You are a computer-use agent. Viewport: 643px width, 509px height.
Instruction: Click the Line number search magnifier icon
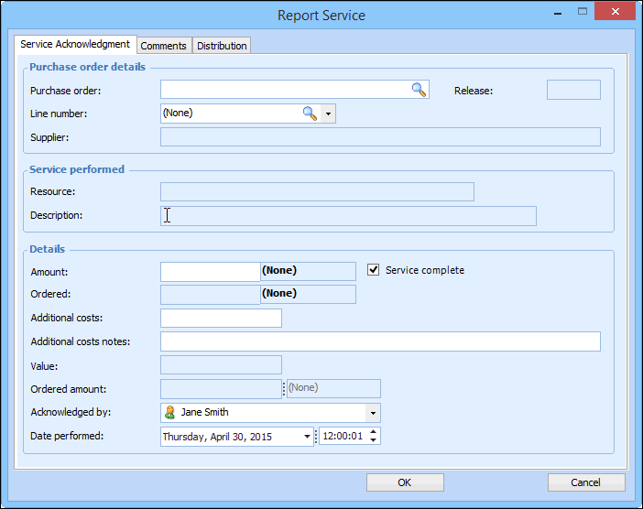pos(310,114)
